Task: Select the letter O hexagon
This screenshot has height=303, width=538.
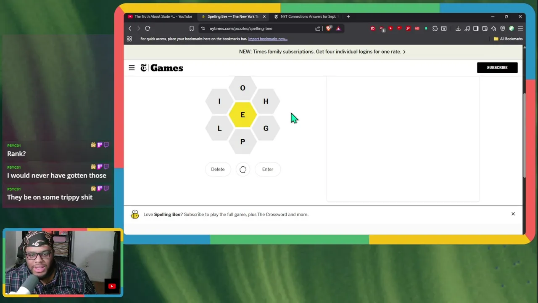Action: 243,88
